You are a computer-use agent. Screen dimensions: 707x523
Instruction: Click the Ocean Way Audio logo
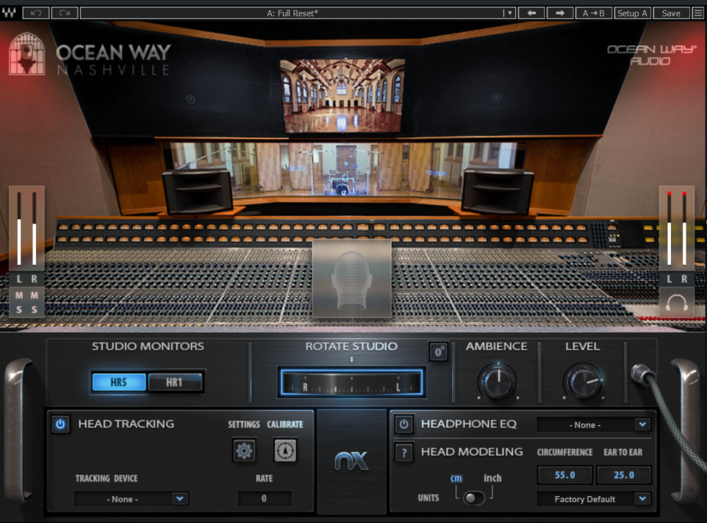coord(651,54)
